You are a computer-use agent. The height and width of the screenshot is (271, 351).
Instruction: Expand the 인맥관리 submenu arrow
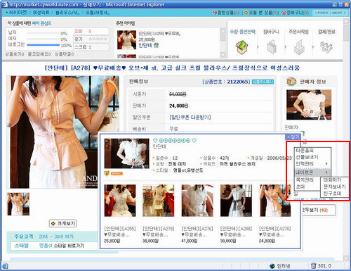pyautogui.click(x=326, y=163)
